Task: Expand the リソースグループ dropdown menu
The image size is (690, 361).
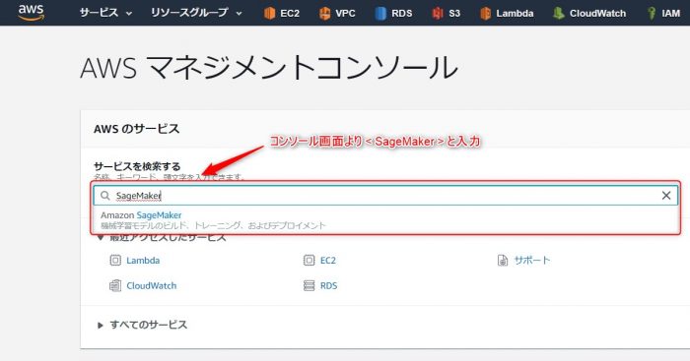Action: coord(196,13)
